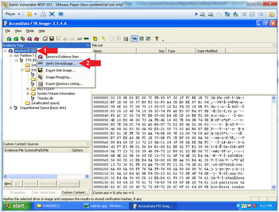The image size is (279, 212).
Task: Switch to the Properties tab
Action: coord(17,193)
